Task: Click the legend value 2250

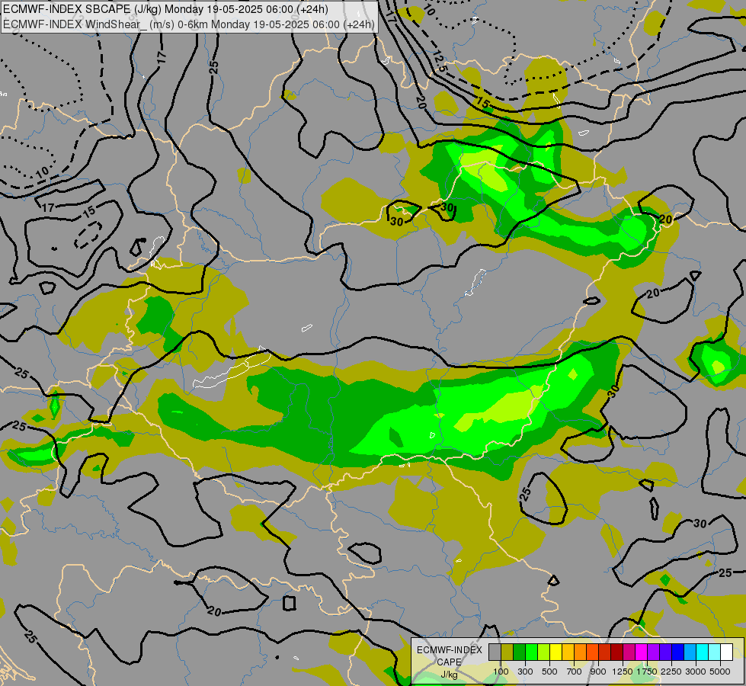Action: [671, 672]
